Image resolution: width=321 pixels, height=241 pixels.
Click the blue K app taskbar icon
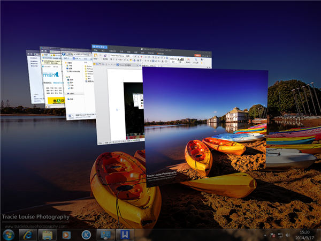(x=86, y=235)
